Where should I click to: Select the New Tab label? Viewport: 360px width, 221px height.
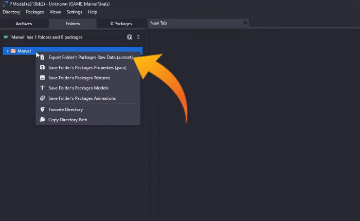159,23
